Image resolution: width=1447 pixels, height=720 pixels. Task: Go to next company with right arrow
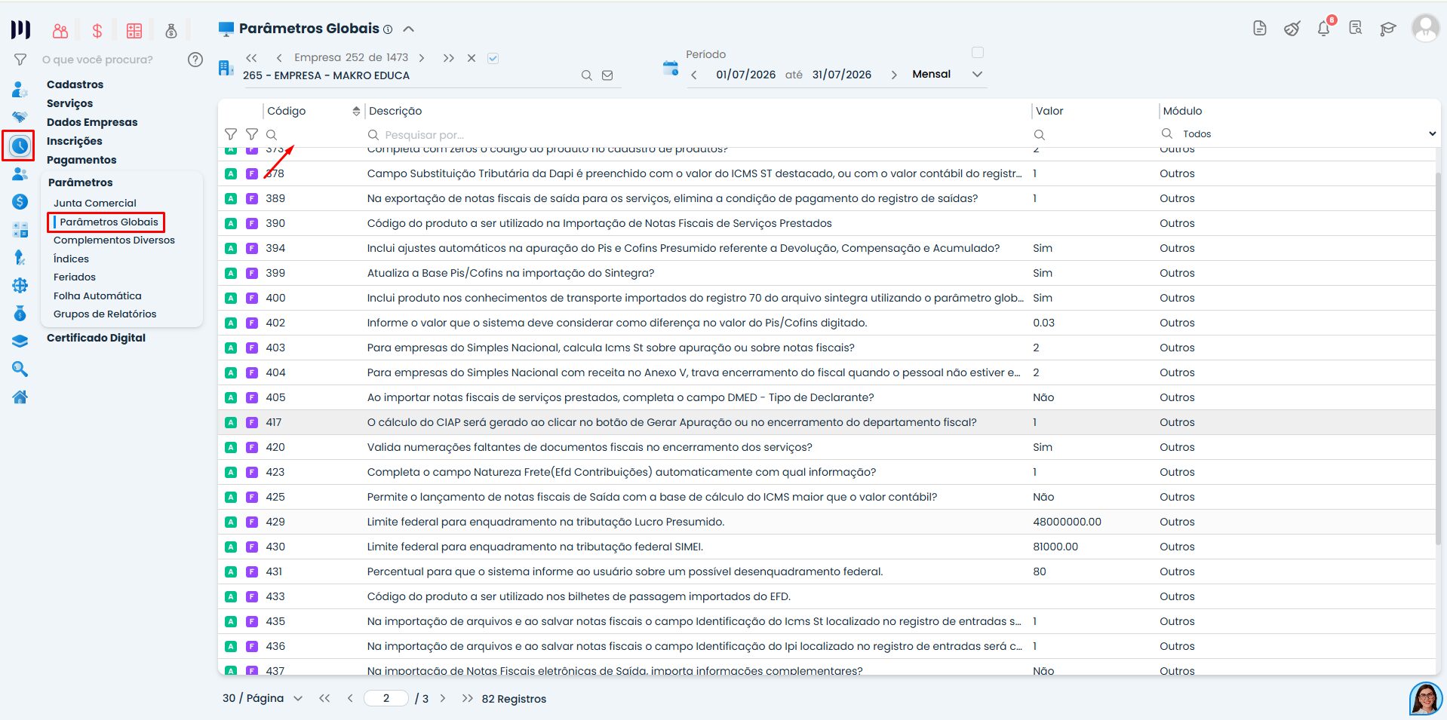point(422,58)
